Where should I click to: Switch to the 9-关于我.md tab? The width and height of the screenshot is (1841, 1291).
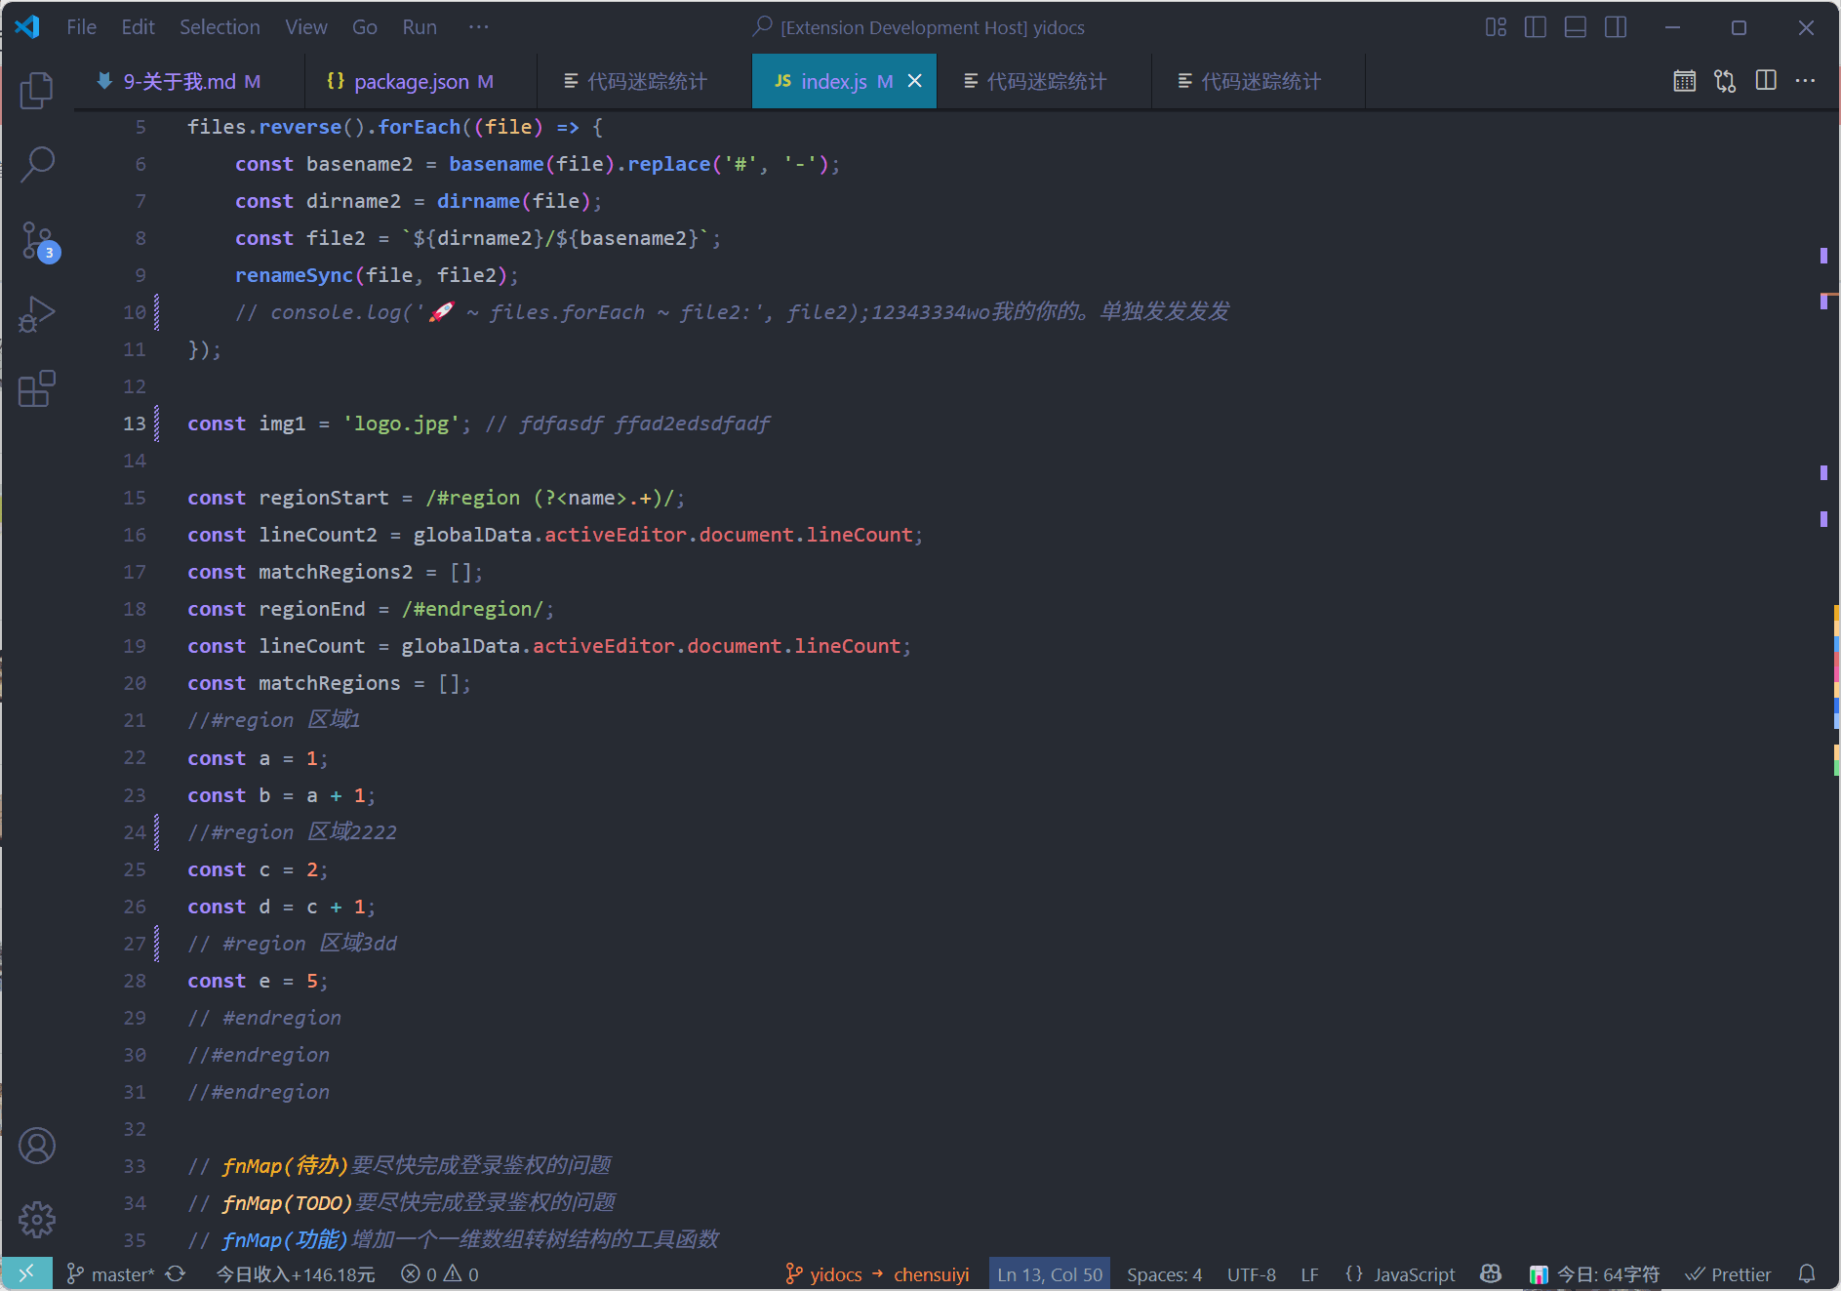(189, 81)
